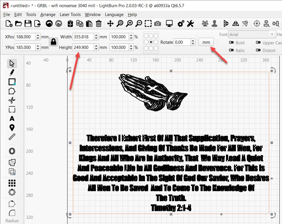Open Device Settings wrench icon

pyautogui.click(x=190, y=24)
